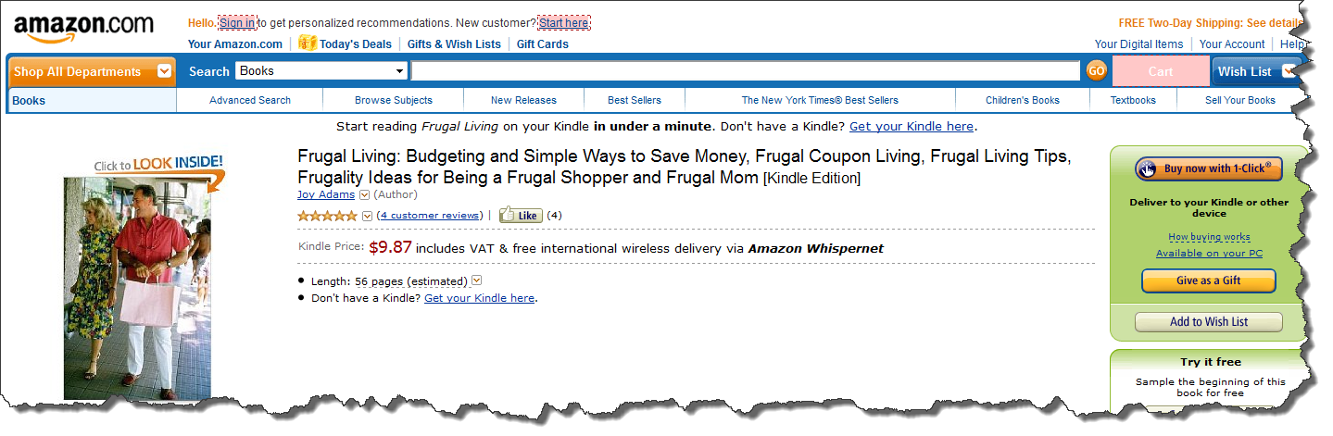Expand the page length details arrow
The image size is (1333, 436).
[476, 280]
